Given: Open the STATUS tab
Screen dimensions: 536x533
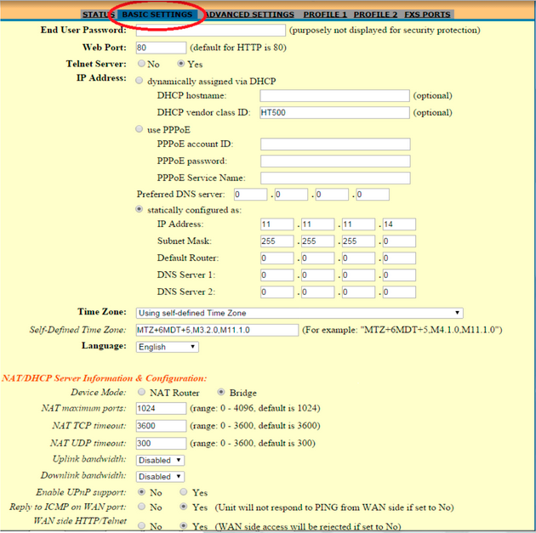Looking at the screenshot, I should 99,14.
